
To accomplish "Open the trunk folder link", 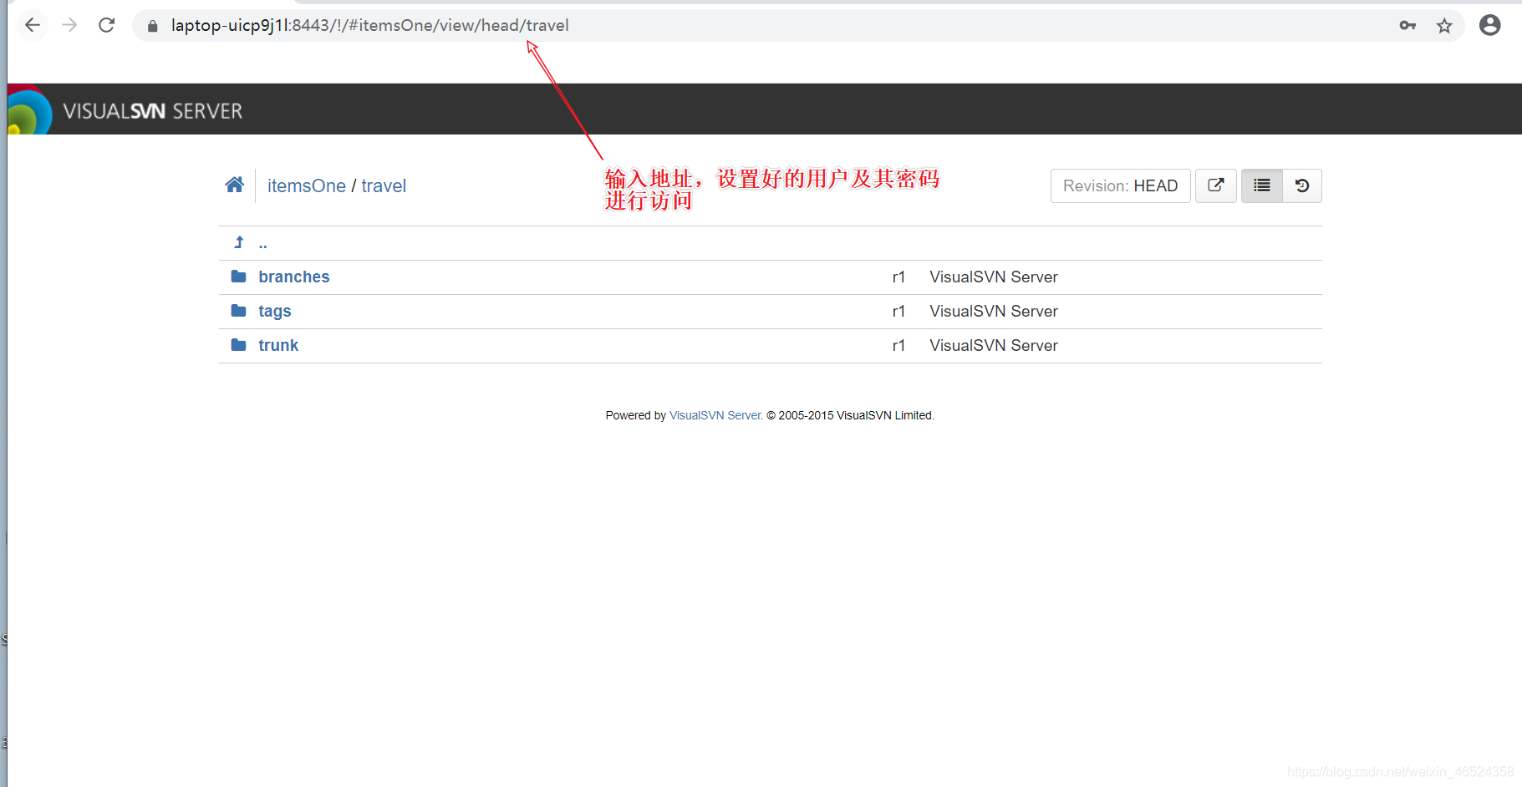I will pos(278,345).
